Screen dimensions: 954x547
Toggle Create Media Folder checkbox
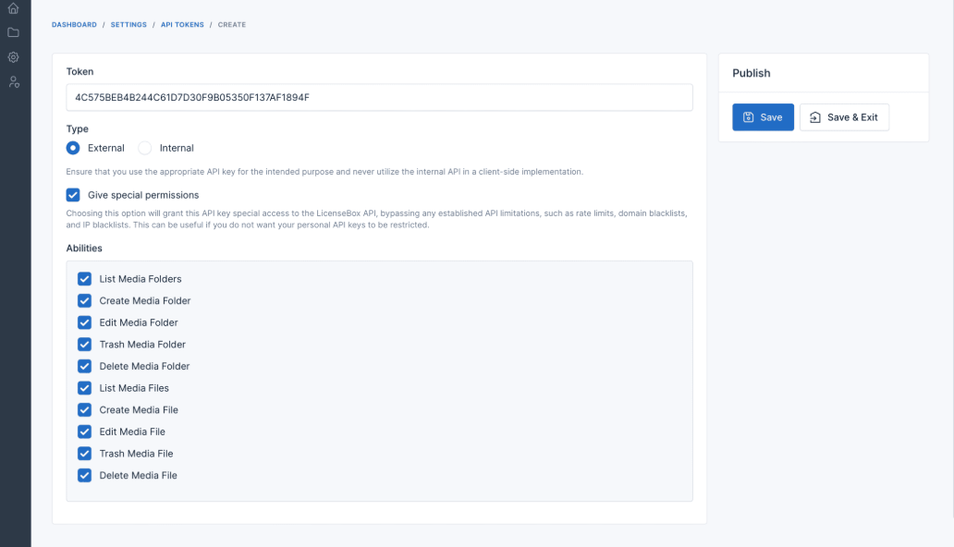pos(84,300)
